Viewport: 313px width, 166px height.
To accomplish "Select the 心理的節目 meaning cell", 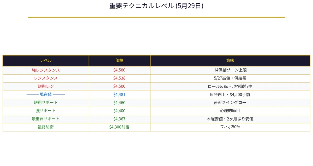I will [x=230, y=111].
